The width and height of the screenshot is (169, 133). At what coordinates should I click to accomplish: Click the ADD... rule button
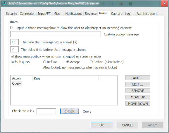(x=138, y=78)
